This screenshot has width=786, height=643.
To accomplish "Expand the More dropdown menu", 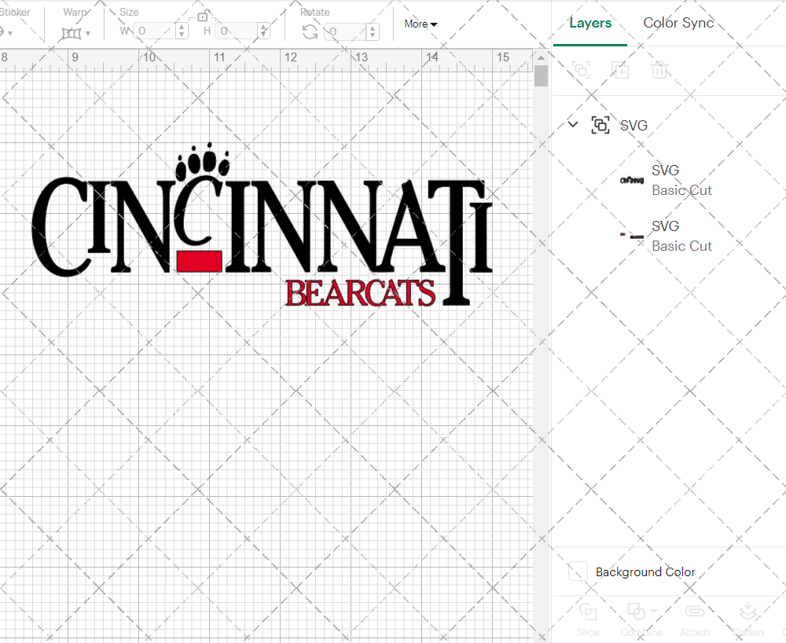I will click(421, 24).
